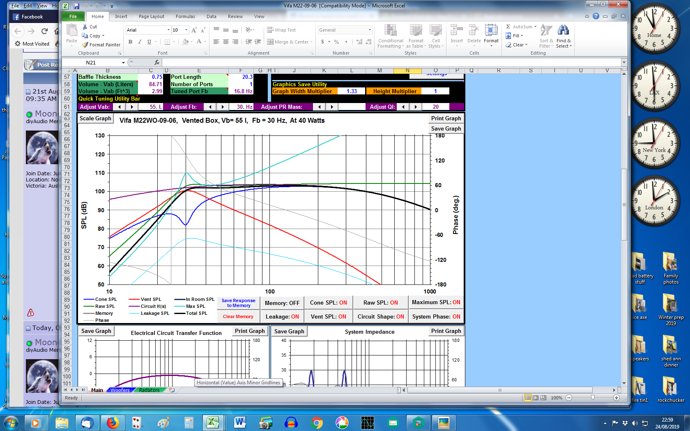
Task: Click the zoom out minus icon
Action: (x=569, y=398)
